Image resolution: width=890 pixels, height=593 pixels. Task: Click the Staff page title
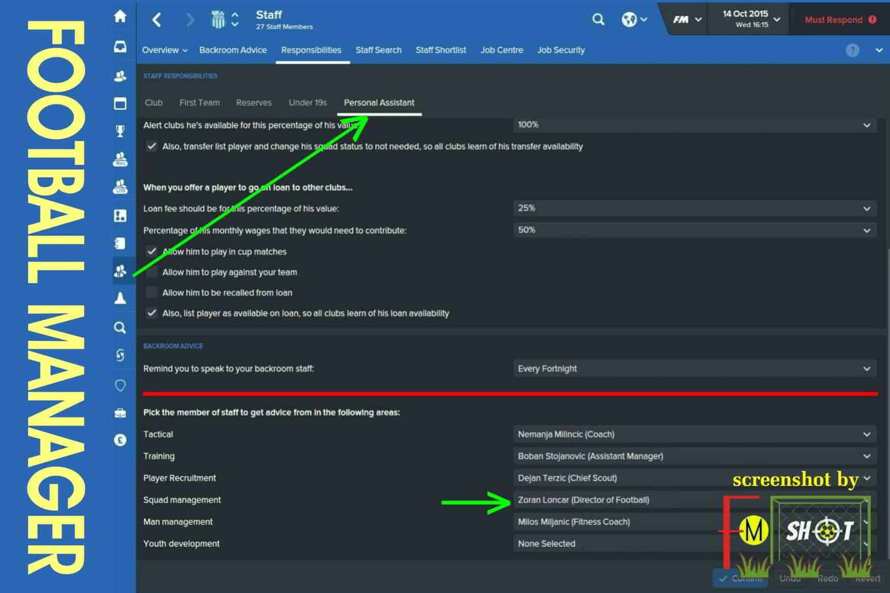tap(269, 15)
